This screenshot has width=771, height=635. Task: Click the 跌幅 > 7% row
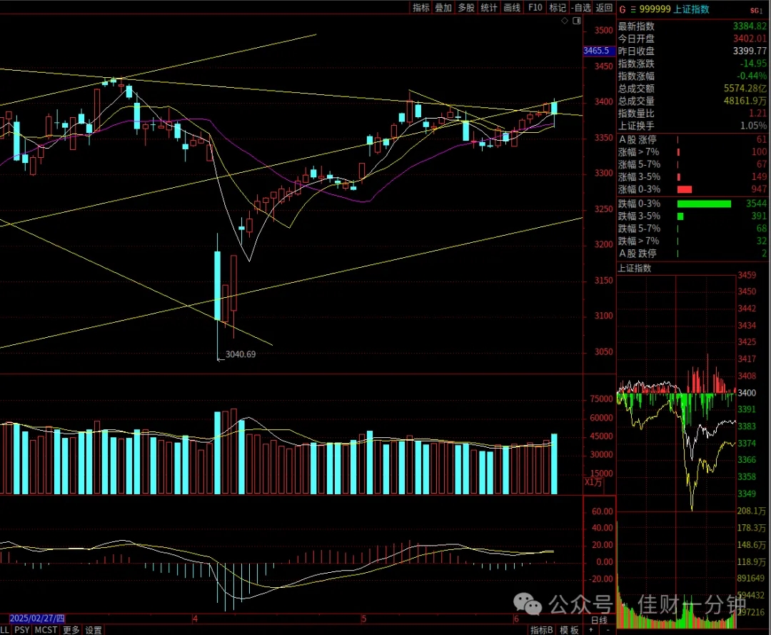click(x=692, y=241)
